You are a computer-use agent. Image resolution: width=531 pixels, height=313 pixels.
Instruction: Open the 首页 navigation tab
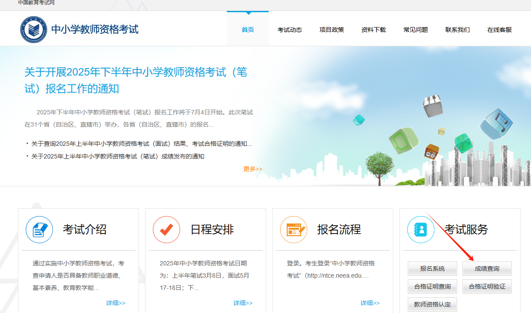[248, 30]
